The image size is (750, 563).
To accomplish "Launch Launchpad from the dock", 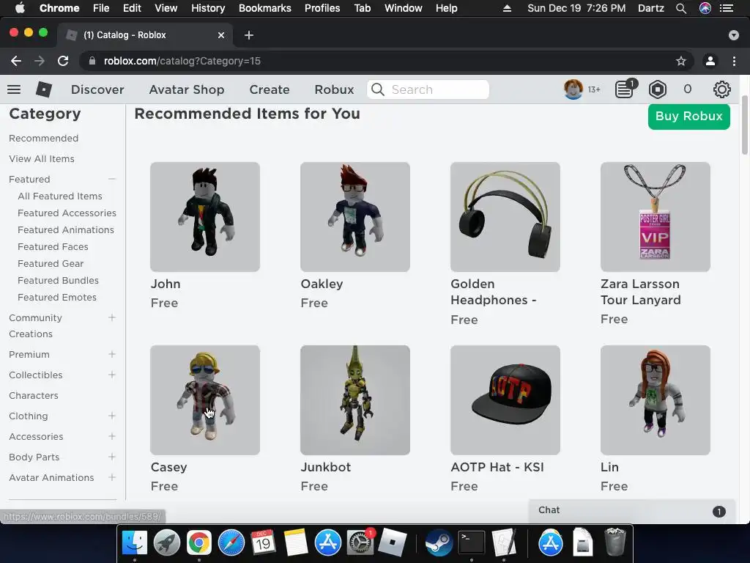I will tap(167, 543).
